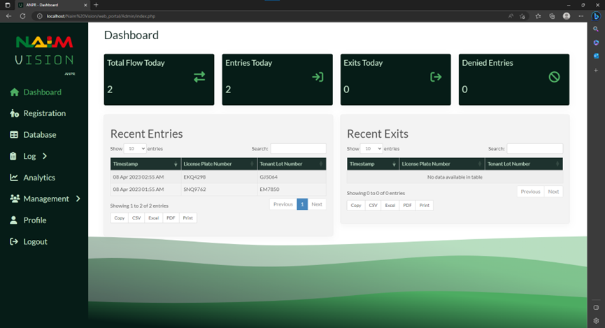Image resolution: width=605 pixels, height=328 pixels.
Task: Sort Recent Exits by License Plate Number
Action: click(x=442, y=164)
